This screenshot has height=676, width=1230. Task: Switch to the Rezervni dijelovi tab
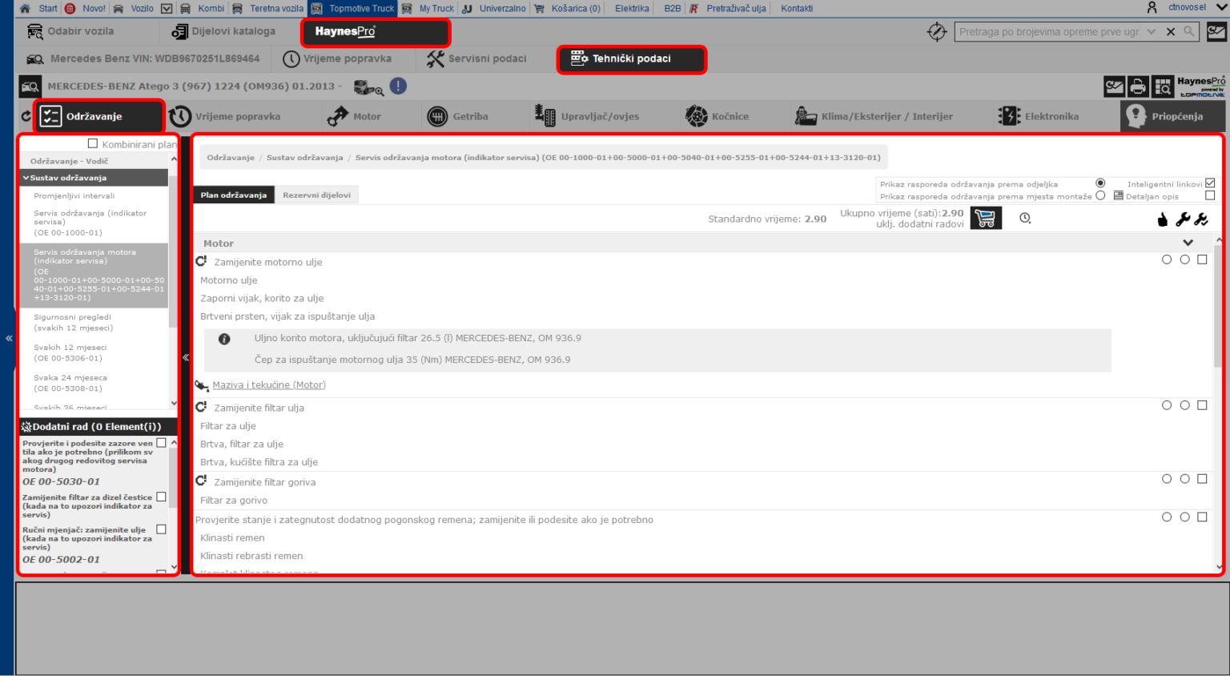[x=316, y=195]
